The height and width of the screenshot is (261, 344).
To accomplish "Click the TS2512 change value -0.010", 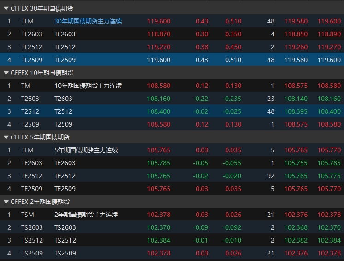I will [232, 240].
